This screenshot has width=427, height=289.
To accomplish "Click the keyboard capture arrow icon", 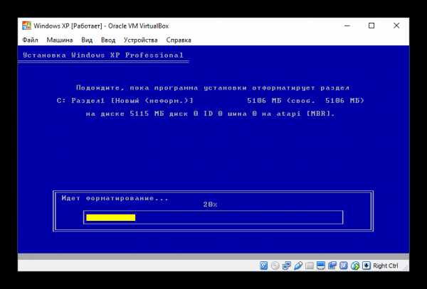I will click(x=367, y=266).
